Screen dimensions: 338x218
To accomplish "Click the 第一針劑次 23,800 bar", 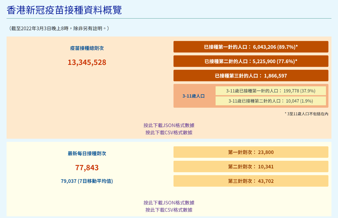I will (251, 152).
